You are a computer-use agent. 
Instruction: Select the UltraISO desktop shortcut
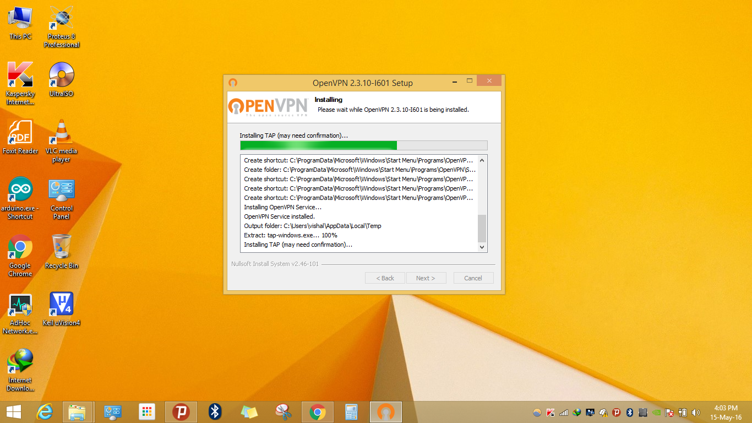(x=62, y=79)
